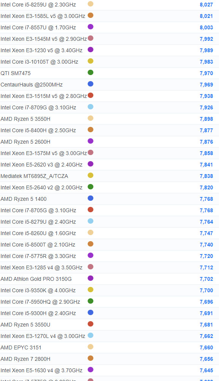This screenshot has height=381, width=219.
Task: Open Intel Xeon E3-1545M v5 @ 2.90GHz
Action: click(x=44, y=39)
